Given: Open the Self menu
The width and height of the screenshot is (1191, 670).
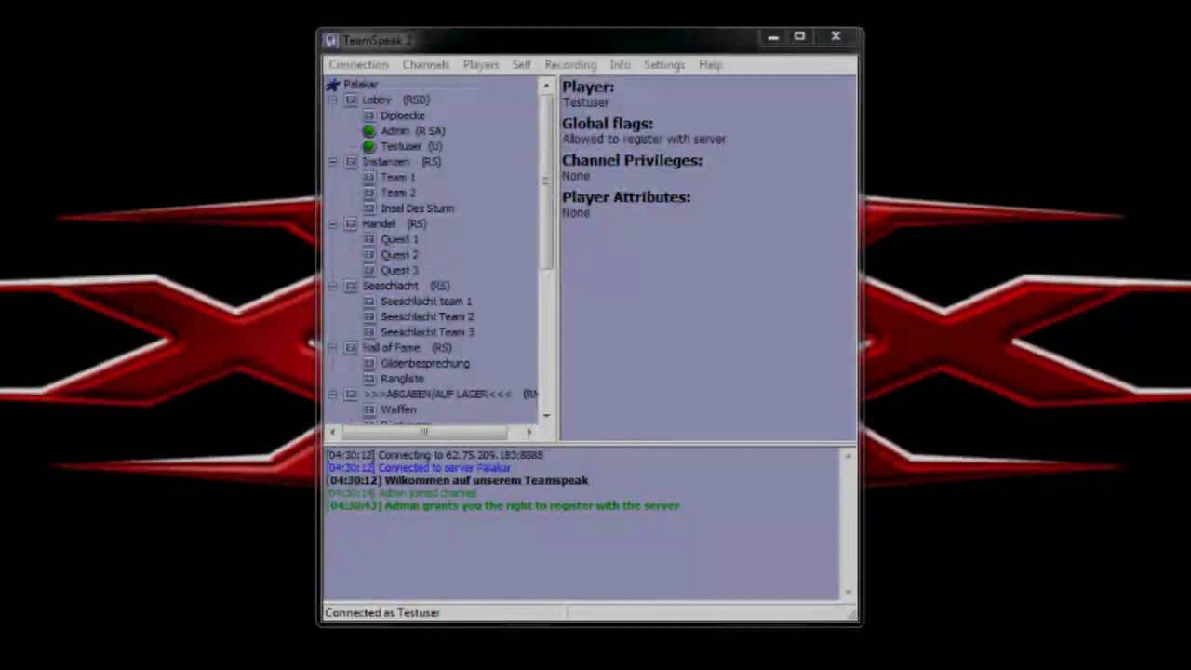Looking at the screenshot, I should point(521,65).
